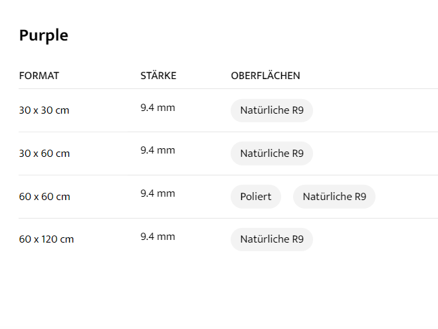
Task: Click 9.4 mm thickness in 30 x 60 cm row
Action: tap(158, 150)
